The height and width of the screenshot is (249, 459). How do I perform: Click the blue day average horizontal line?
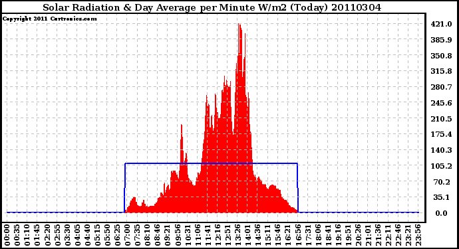(x=211, y=163)
